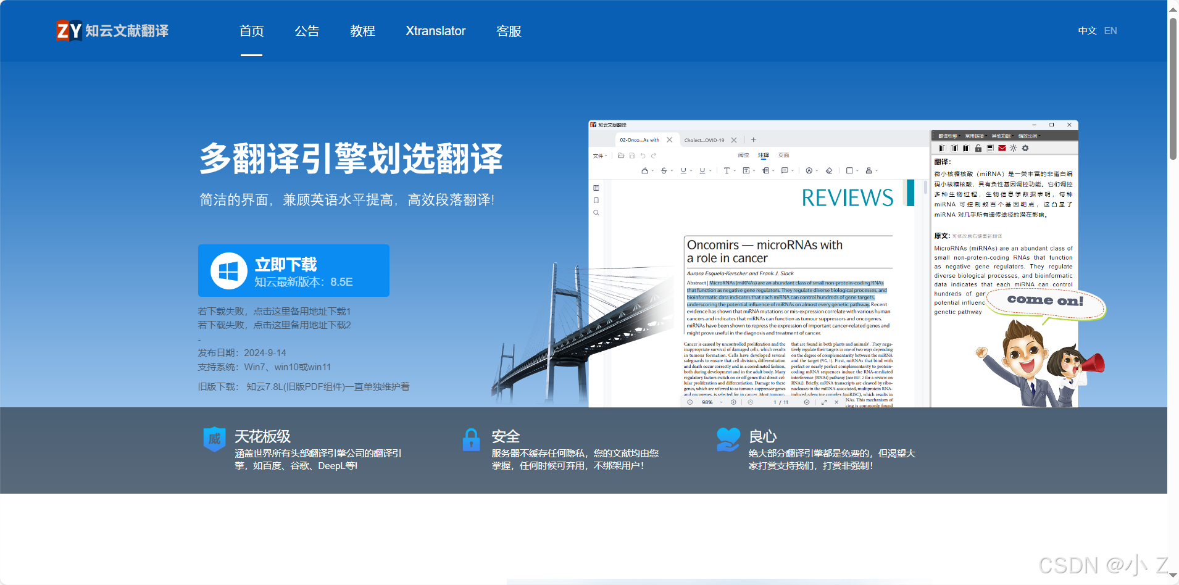Switch site language to 中文
The height and width of the screenshot is (585, 1179).
click(x=1087, y=31)
